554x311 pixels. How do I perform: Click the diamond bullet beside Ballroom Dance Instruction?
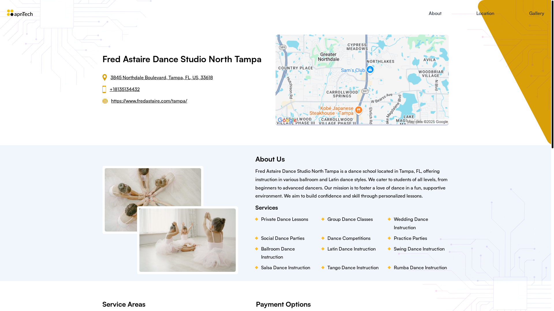click(x=257, y=249)
